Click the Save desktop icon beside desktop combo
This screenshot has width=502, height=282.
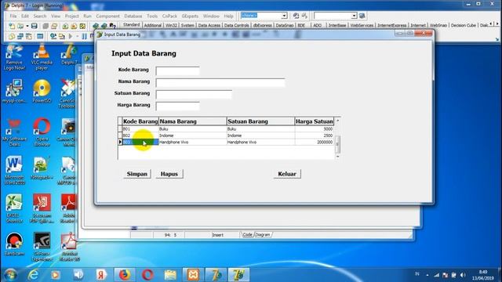click(296, 16)
